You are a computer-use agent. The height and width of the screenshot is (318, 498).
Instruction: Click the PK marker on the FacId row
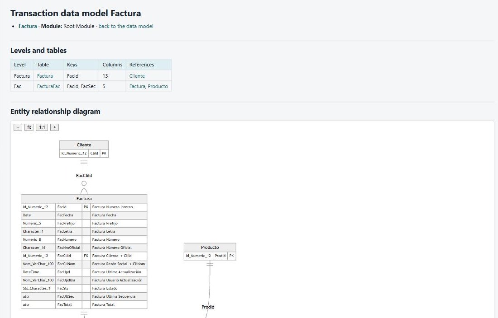[86, 207]
